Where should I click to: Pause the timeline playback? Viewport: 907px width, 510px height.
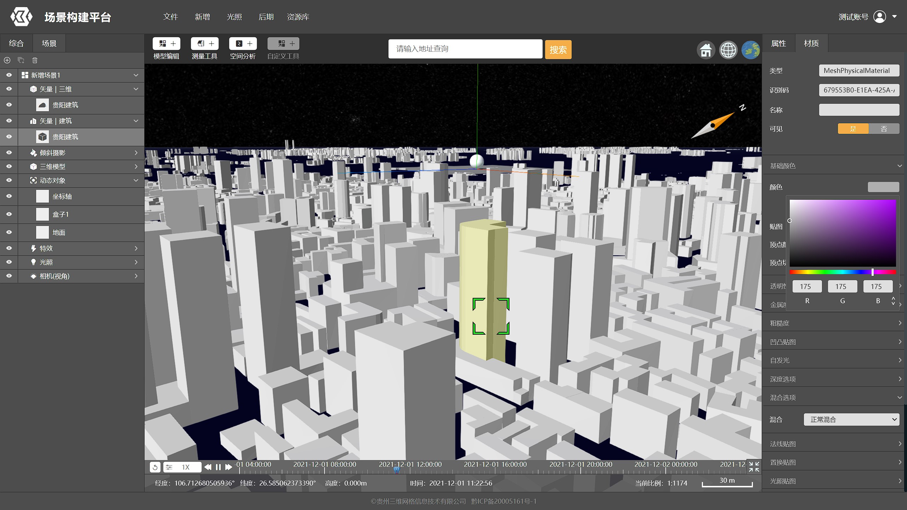[x=218, y=467]
